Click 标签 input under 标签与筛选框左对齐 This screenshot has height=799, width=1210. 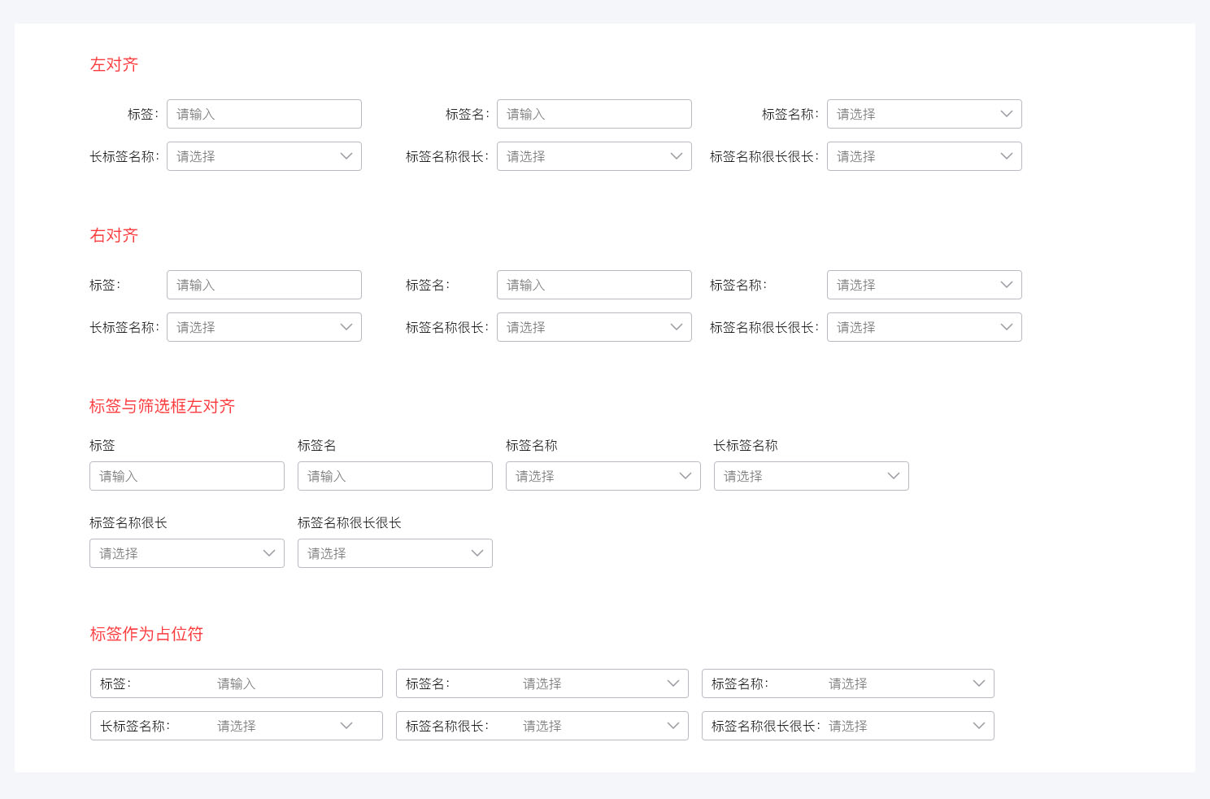186,476
